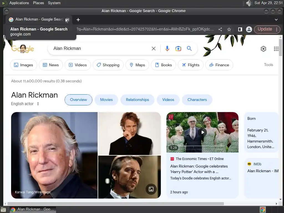Click the date and time clock
Screen dimensions: 284x213
pos(268,3)
